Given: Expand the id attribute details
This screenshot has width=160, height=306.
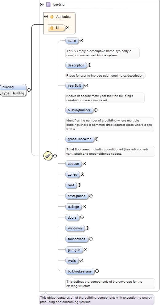Looking at the screenshot, I should 68,28.
